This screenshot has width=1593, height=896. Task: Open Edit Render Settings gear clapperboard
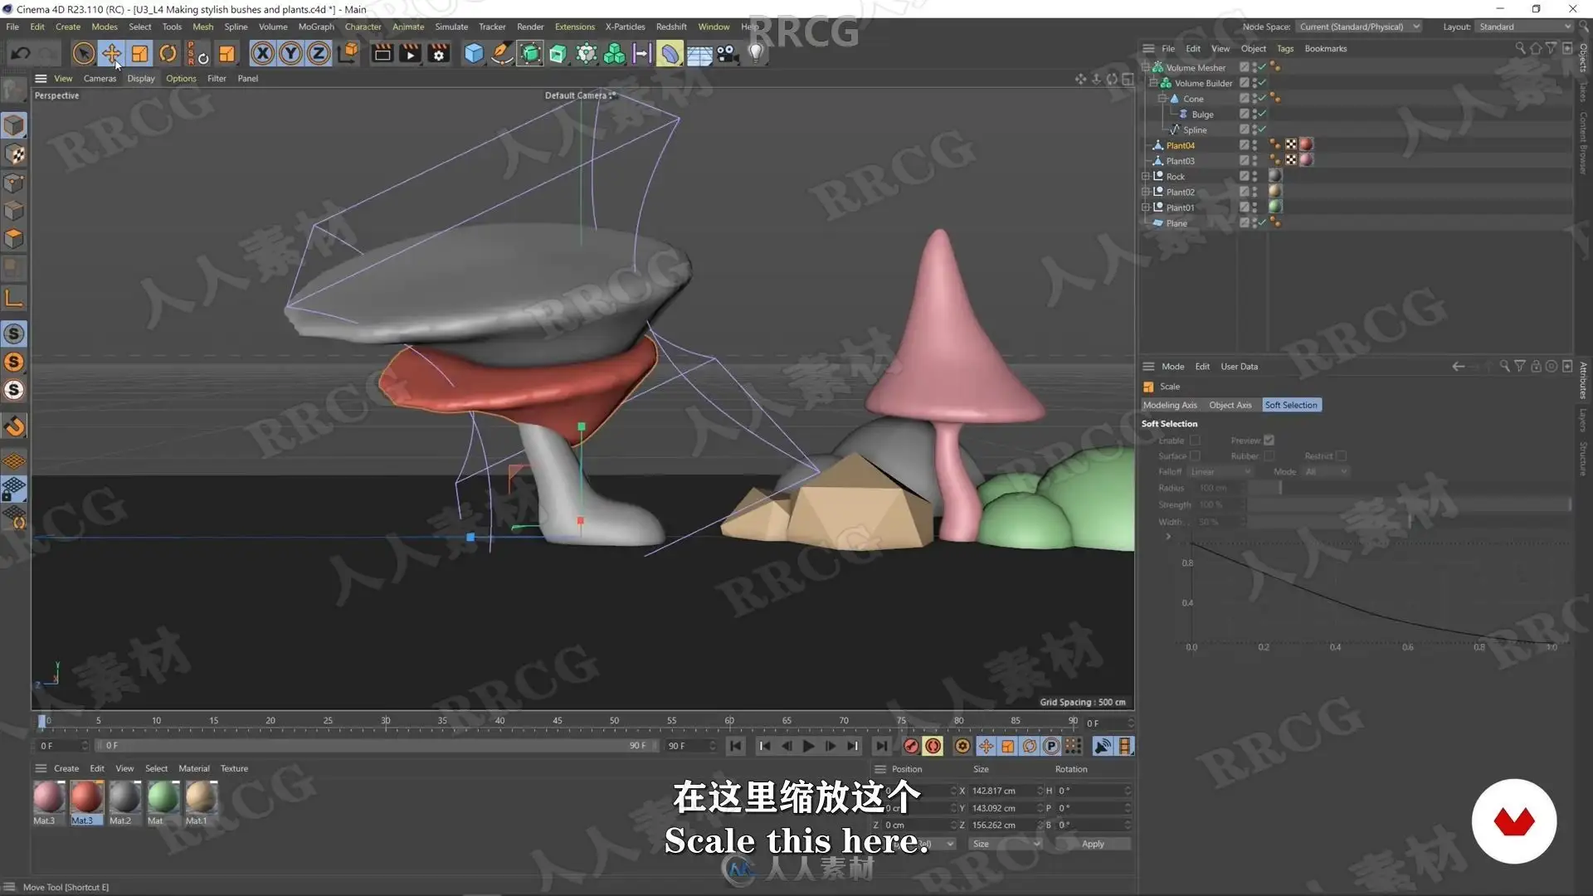point(439,54)
